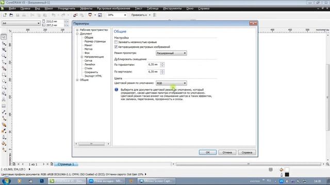Expand the guidelines tree node

[x=82, y=57]
